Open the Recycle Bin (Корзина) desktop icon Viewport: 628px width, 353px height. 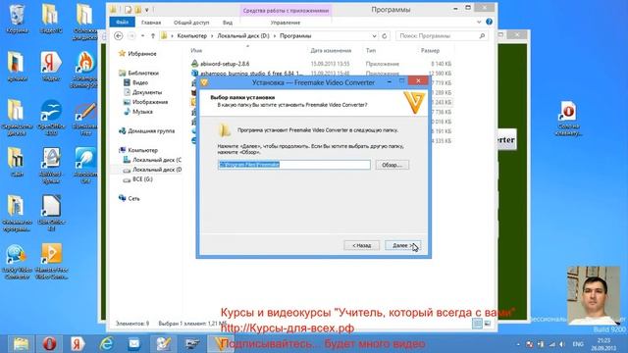(17, 19)
